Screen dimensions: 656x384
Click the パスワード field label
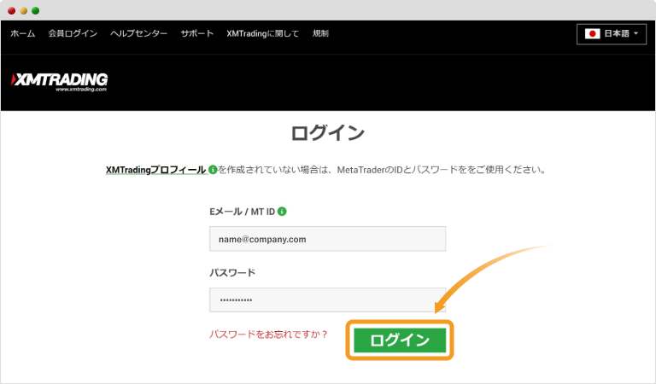point(232,272)
